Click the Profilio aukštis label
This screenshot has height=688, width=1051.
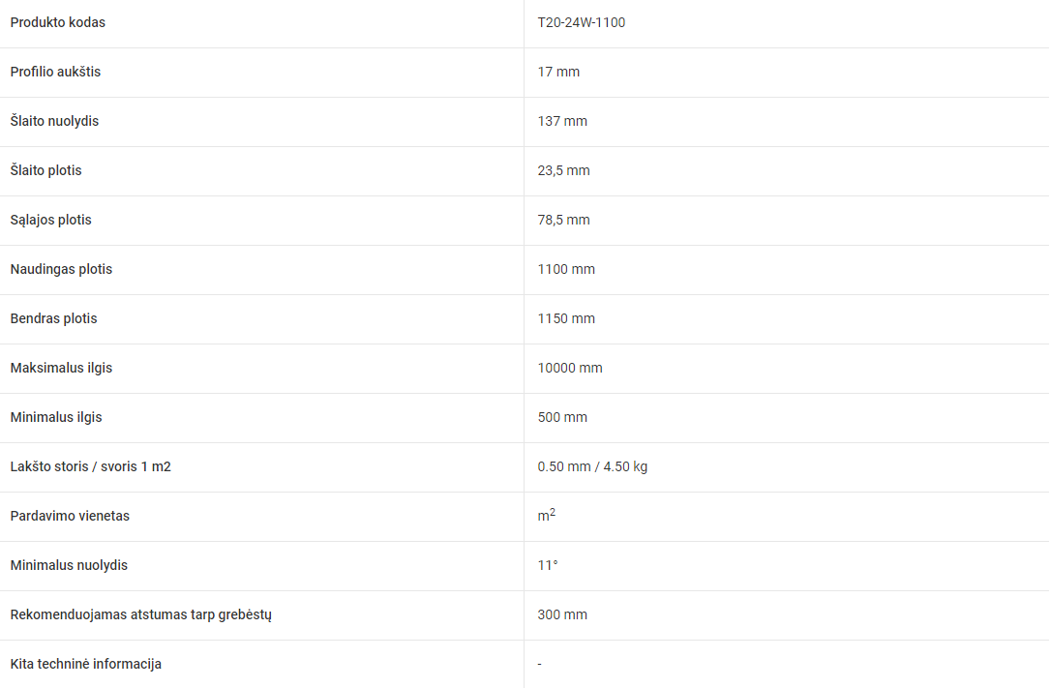point(55,72)
